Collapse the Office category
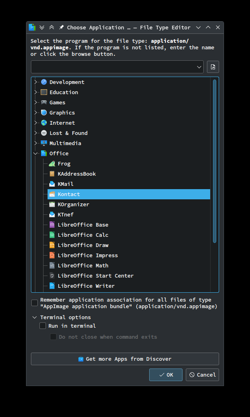The height and width of the screenshot is (417, 250). tap(35, 153)
